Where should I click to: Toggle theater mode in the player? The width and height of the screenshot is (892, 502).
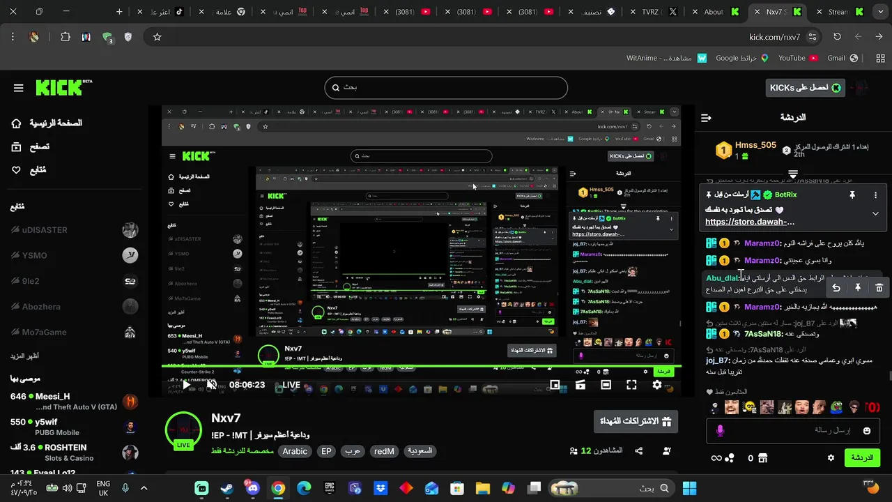(606, 385)
